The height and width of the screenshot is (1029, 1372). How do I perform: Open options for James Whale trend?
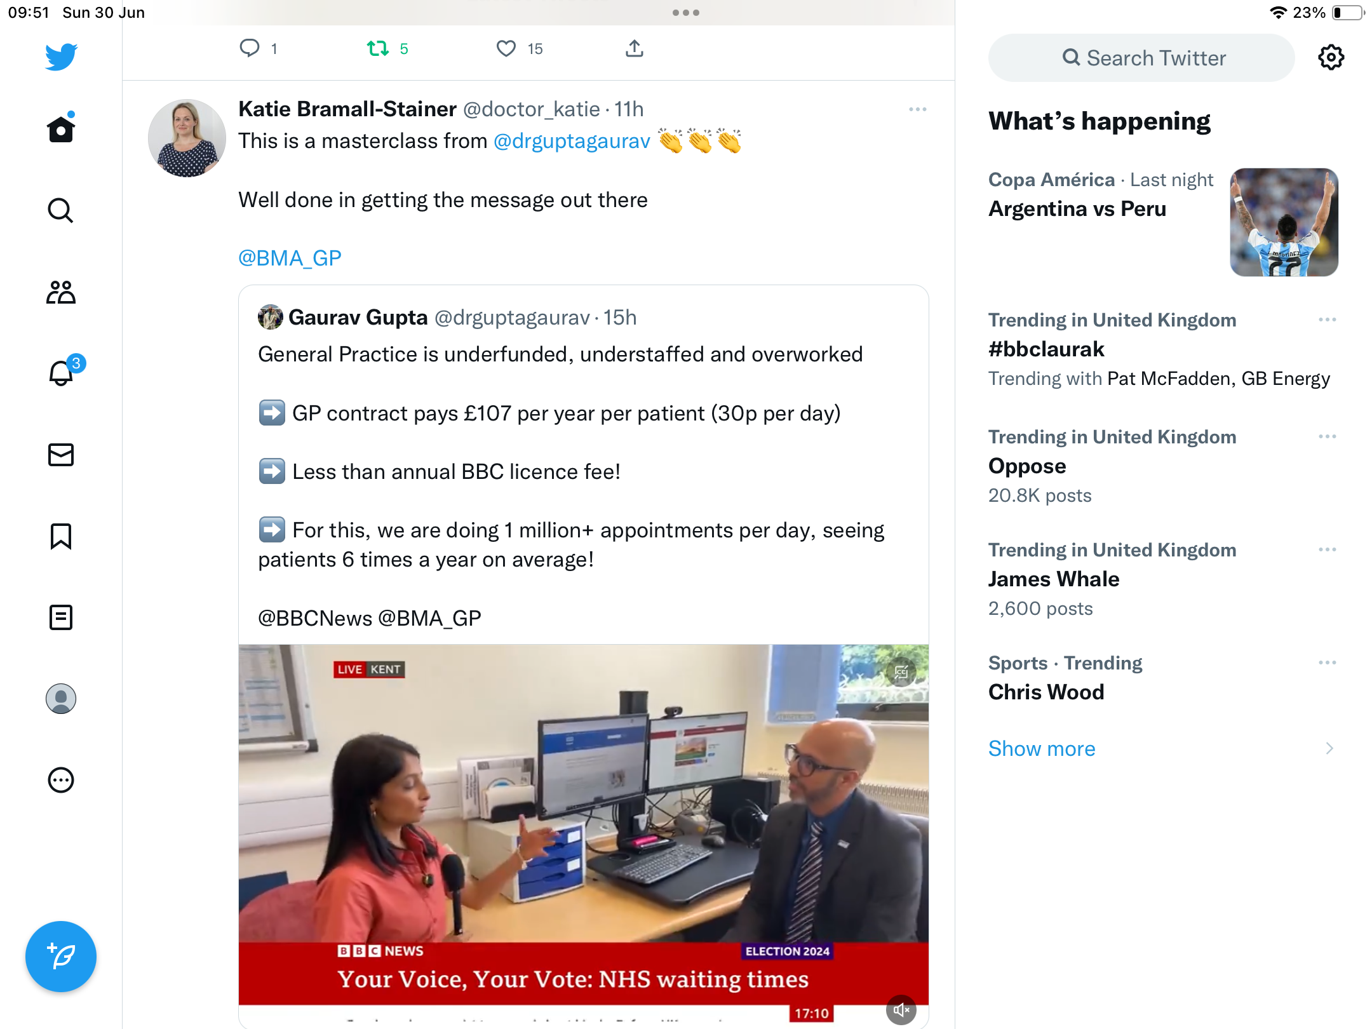(1327, 549)
